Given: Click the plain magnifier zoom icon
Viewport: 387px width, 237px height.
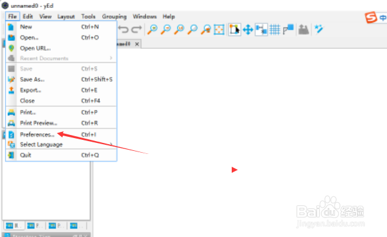Looking at the screenshot, I should pos(193,29).
